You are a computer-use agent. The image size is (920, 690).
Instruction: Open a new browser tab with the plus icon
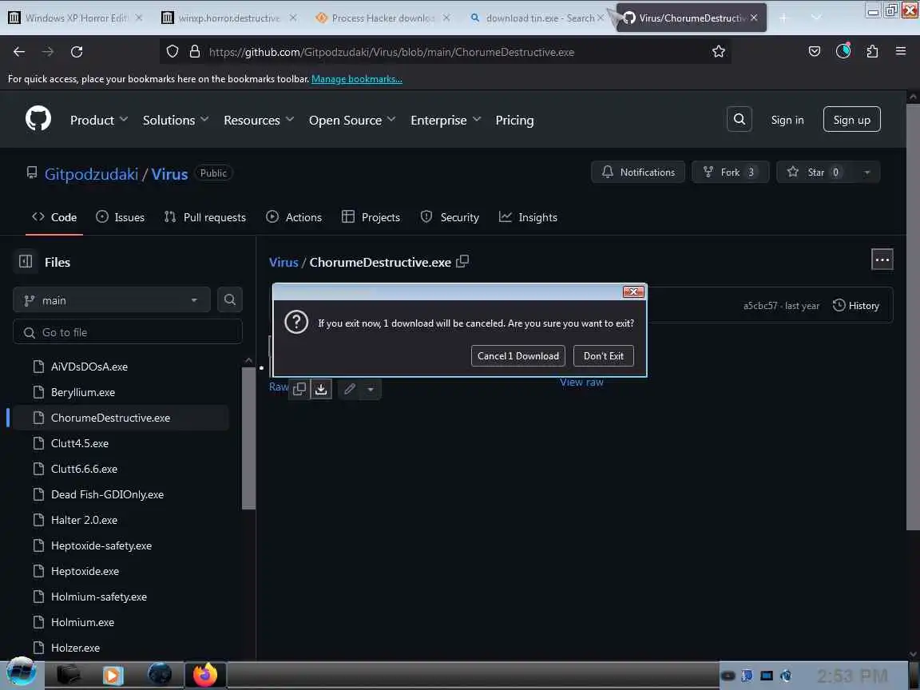point(783,18)
